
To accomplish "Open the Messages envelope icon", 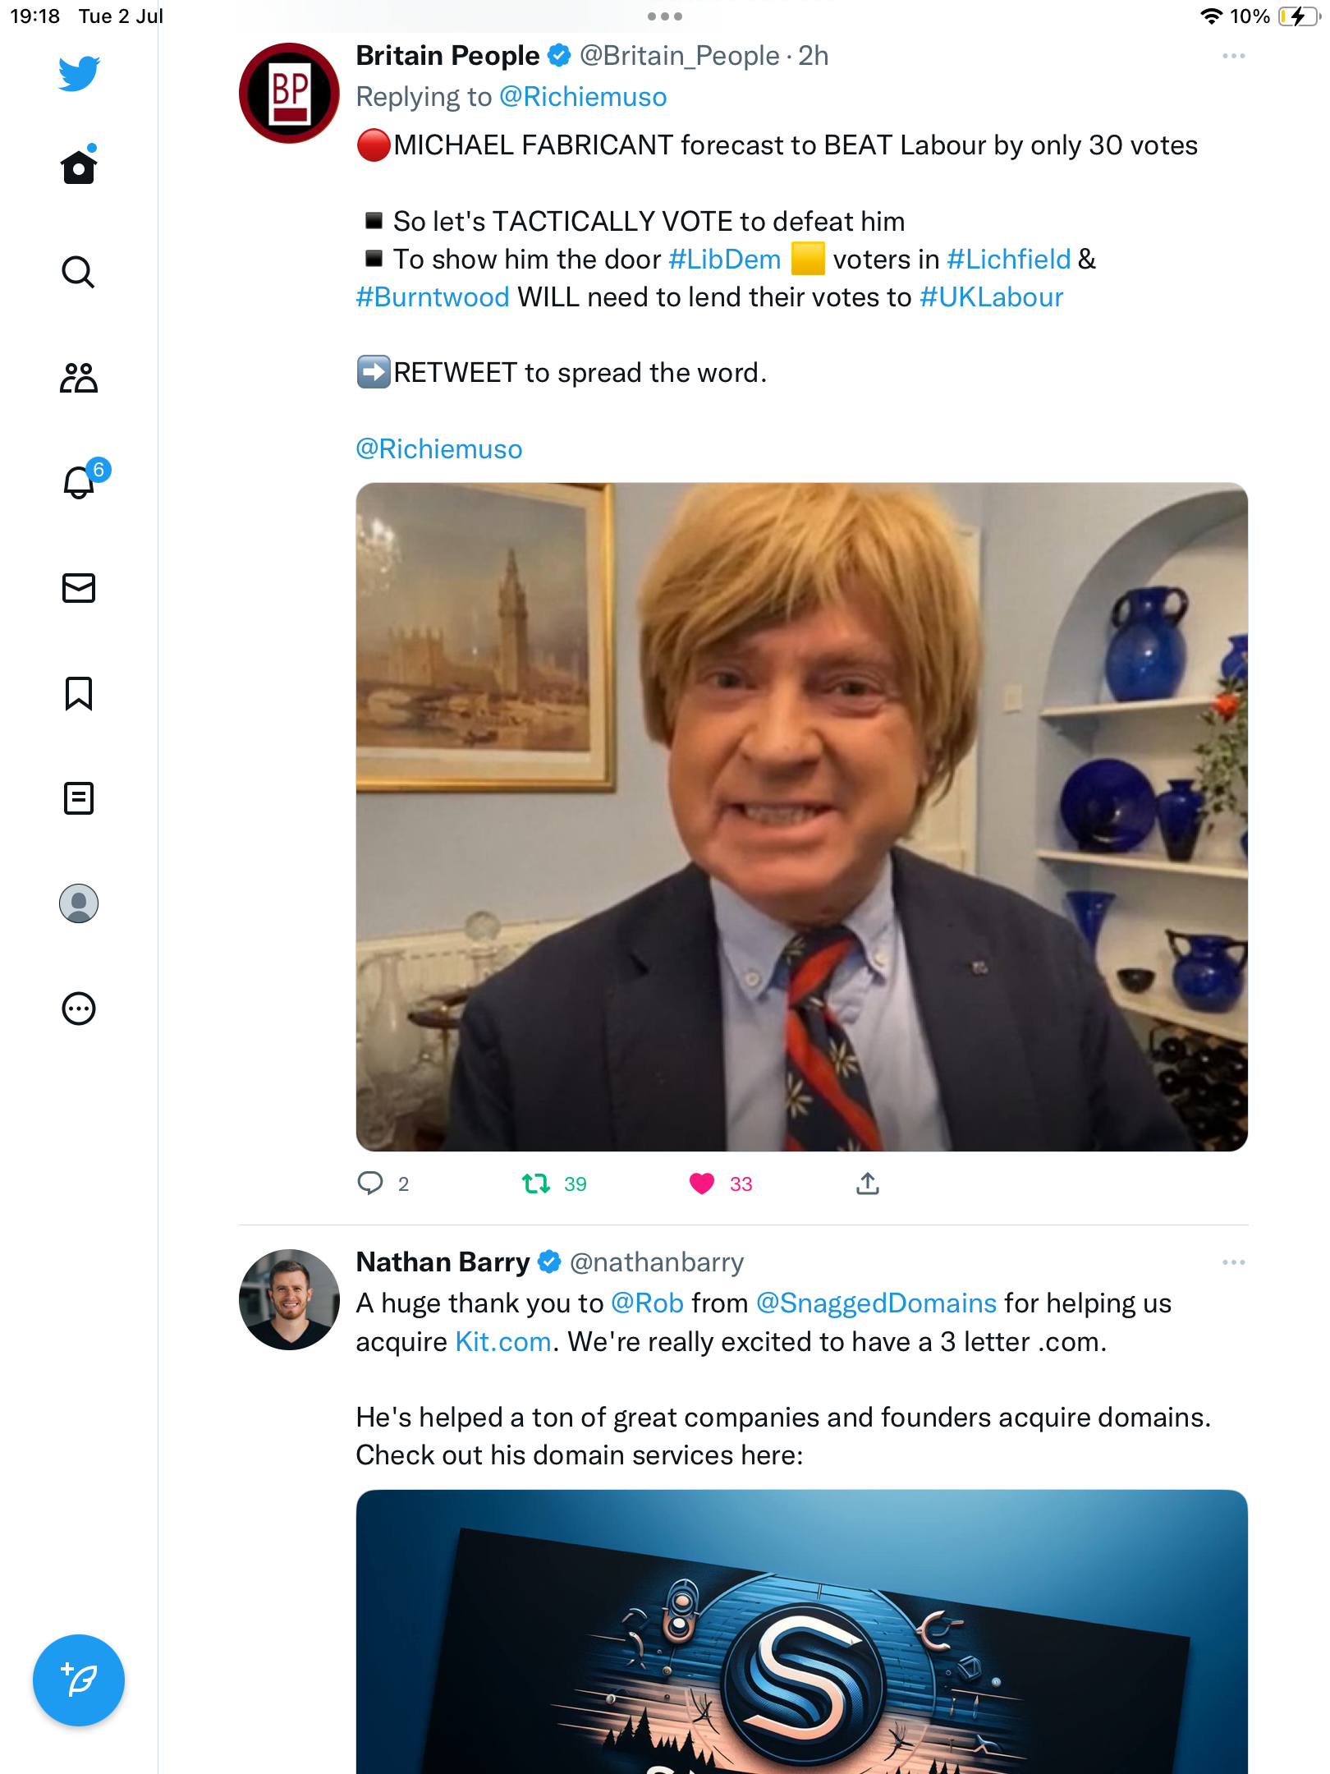I will click(x=79, y=588).
